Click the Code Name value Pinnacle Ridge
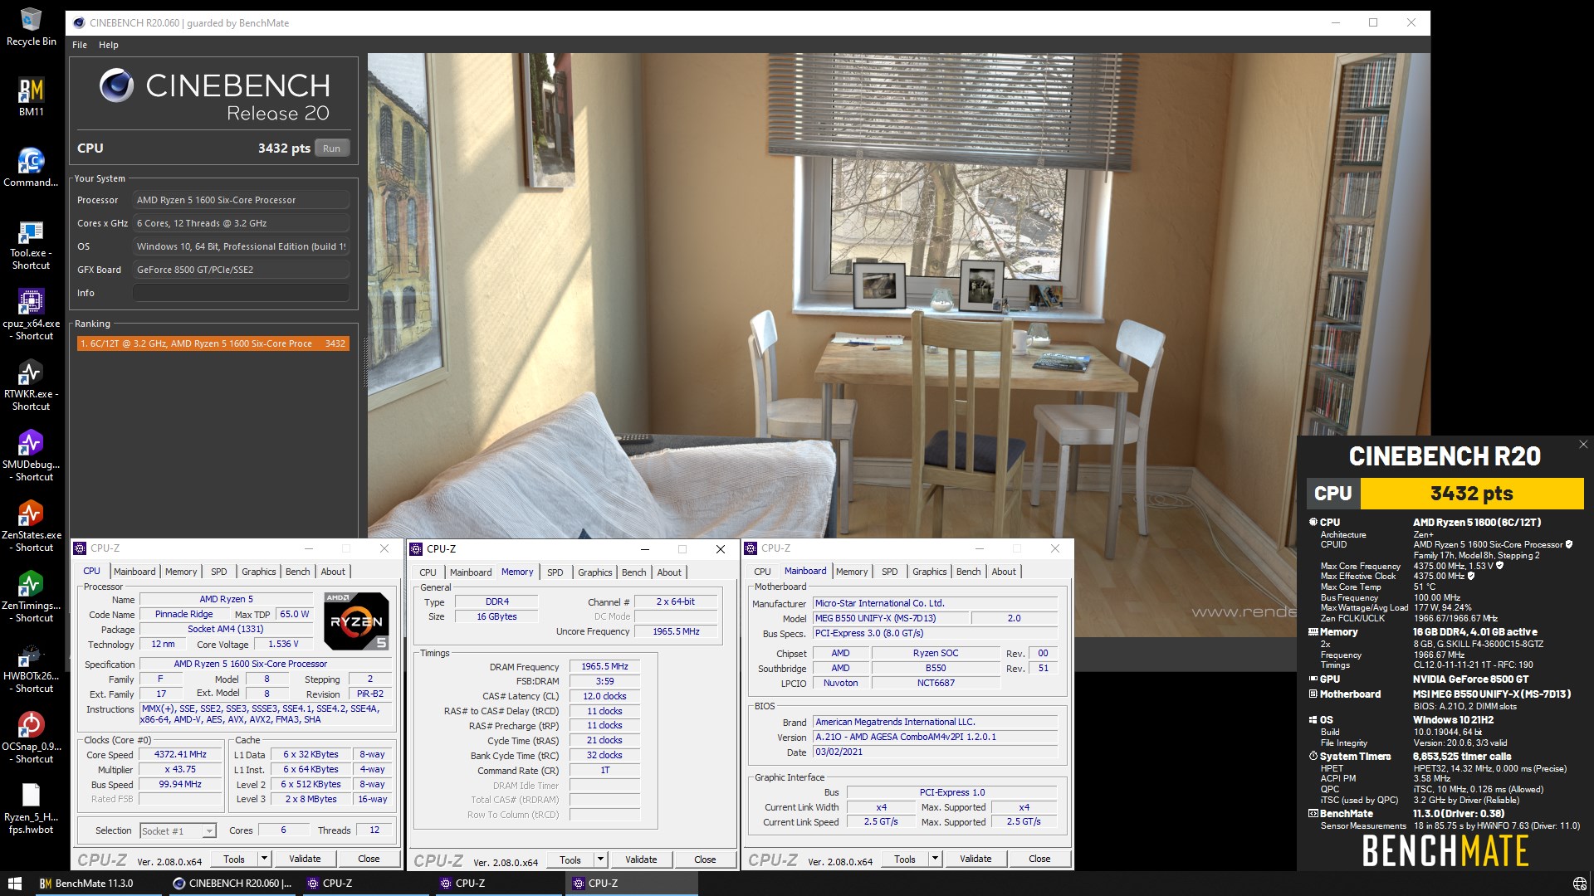The width and height of the screenshot is (1594, 896). pyautogui.click(x=183, y=615)
